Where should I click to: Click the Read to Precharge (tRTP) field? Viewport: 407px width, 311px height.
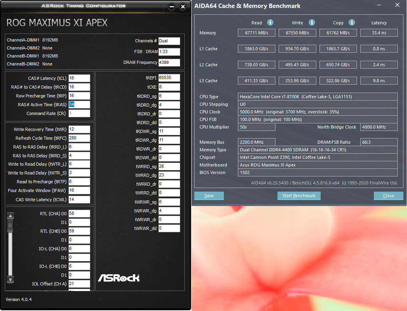[x=79, y=182]
